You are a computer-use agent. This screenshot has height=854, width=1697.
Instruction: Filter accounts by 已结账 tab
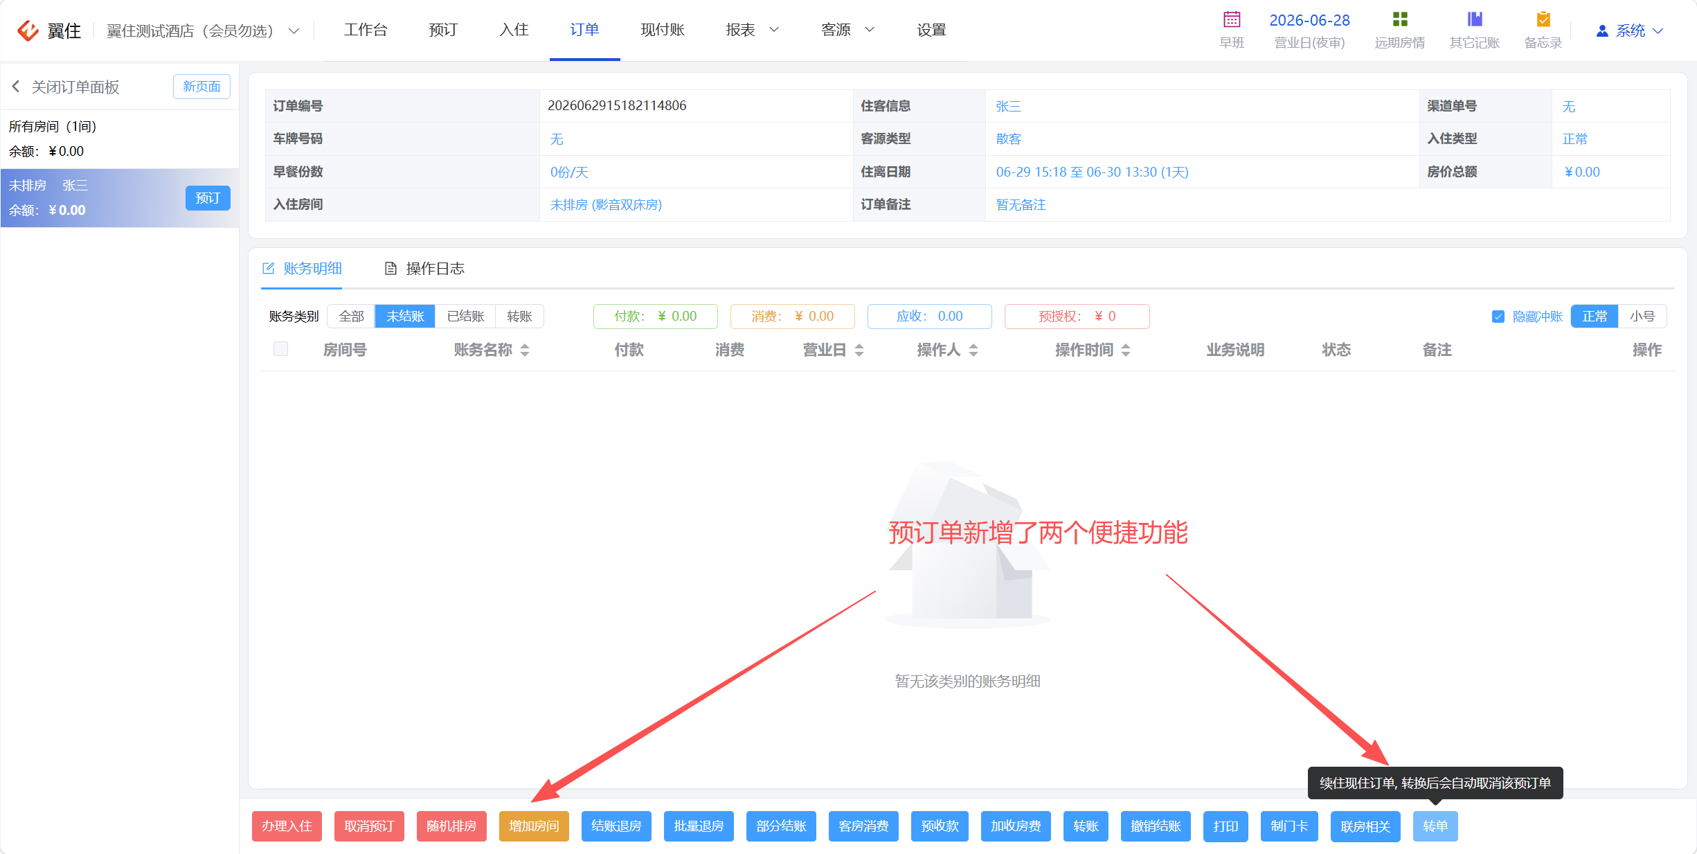tap(465, 317)
